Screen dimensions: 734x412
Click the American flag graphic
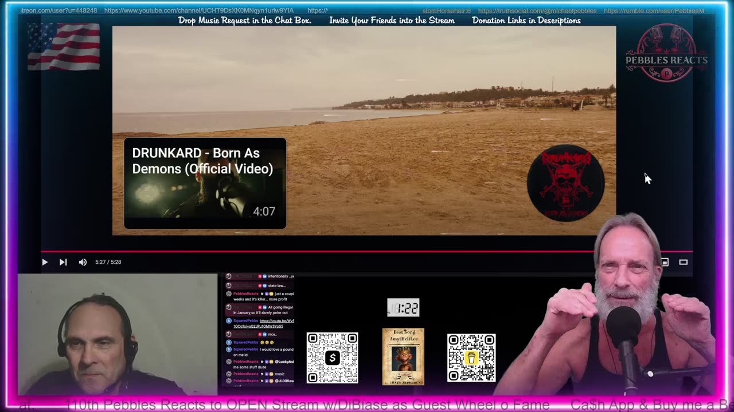(64, 46)
